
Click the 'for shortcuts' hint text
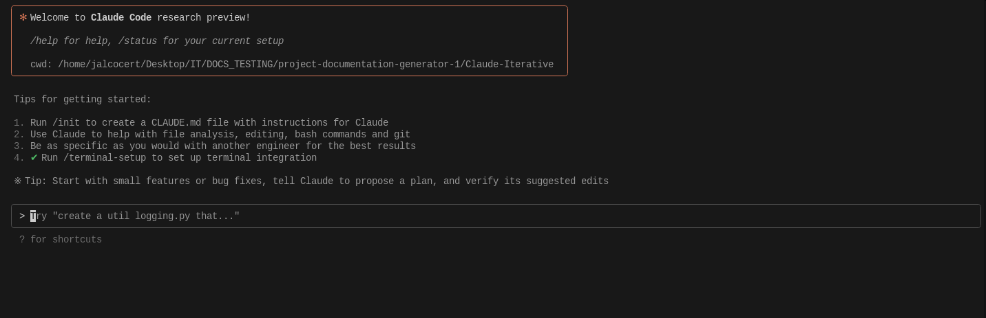[66, 240]
